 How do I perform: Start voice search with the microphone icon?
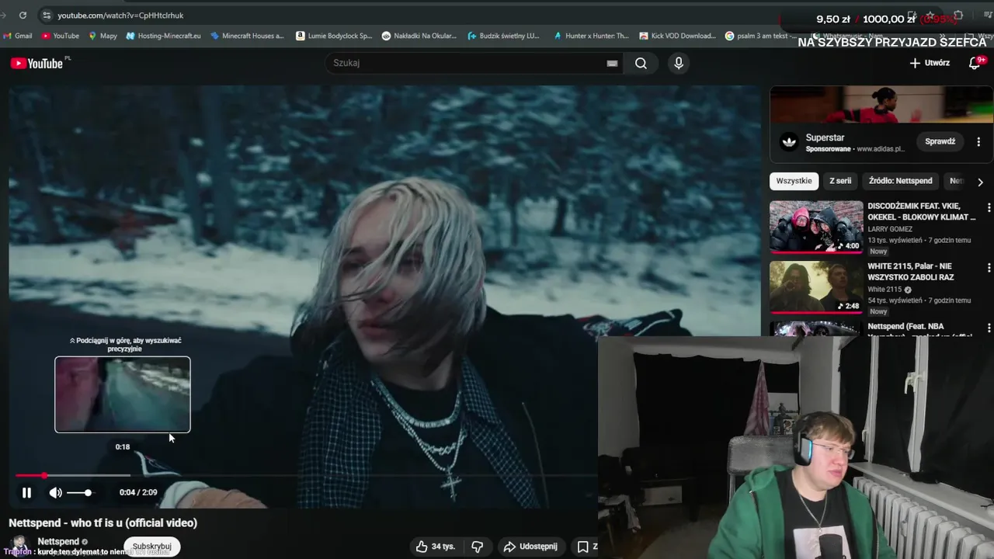coord(679,63)
